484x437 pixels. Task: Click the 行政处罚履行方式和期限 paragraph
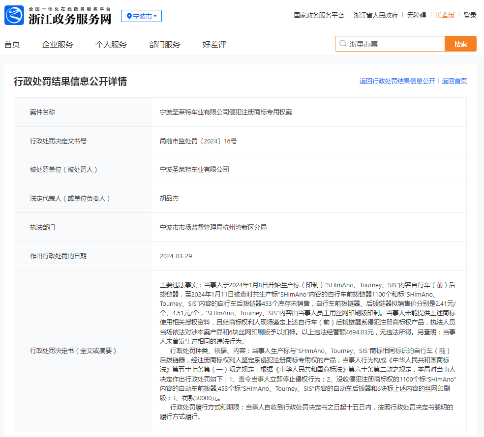(306, 412)
